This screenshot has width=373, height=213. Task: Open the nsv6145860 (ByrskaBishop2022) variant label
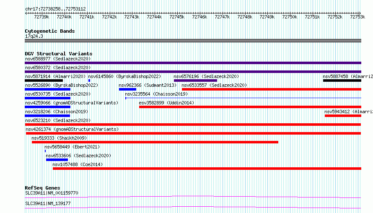124,76
